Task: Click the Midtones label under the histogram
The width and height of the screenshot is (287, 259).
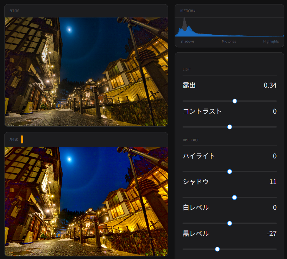Action: click(229, 42)
